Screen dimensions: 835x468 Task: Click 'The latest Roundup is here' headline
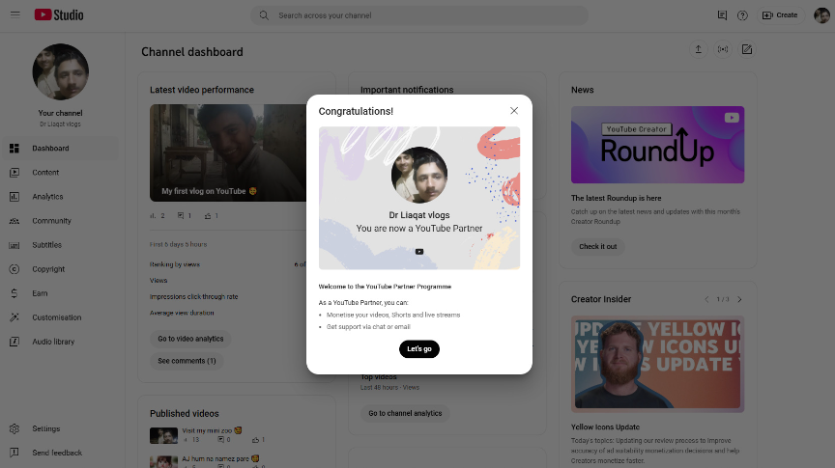click(617, 199)
